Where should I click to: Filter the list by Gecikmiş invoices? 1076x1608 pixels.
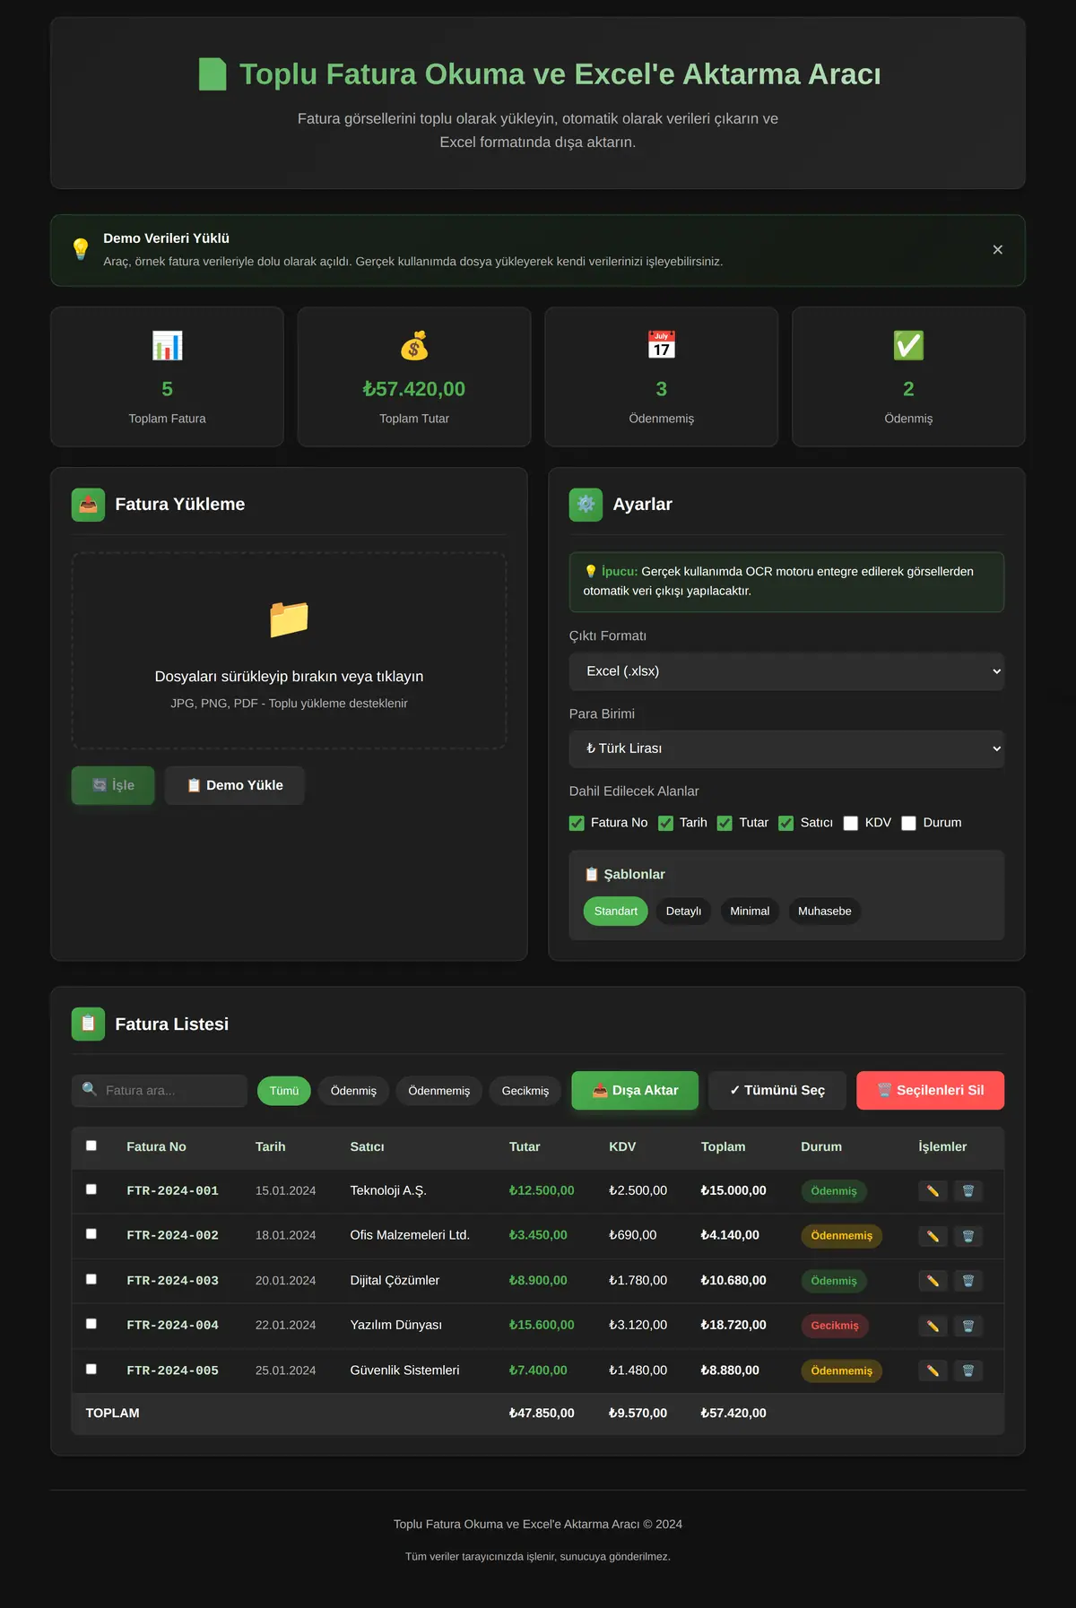(x=525, y=1091)
